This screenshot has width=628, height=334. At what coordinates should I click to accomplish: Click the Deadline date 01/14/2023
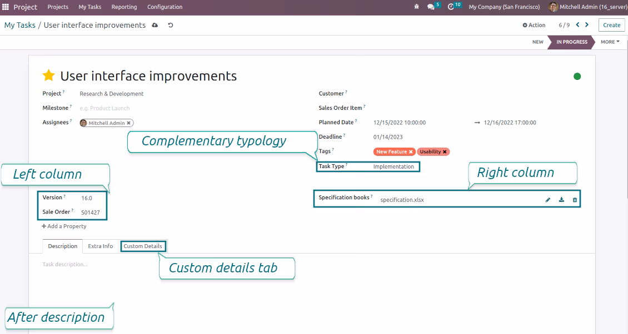coord(388,137)
